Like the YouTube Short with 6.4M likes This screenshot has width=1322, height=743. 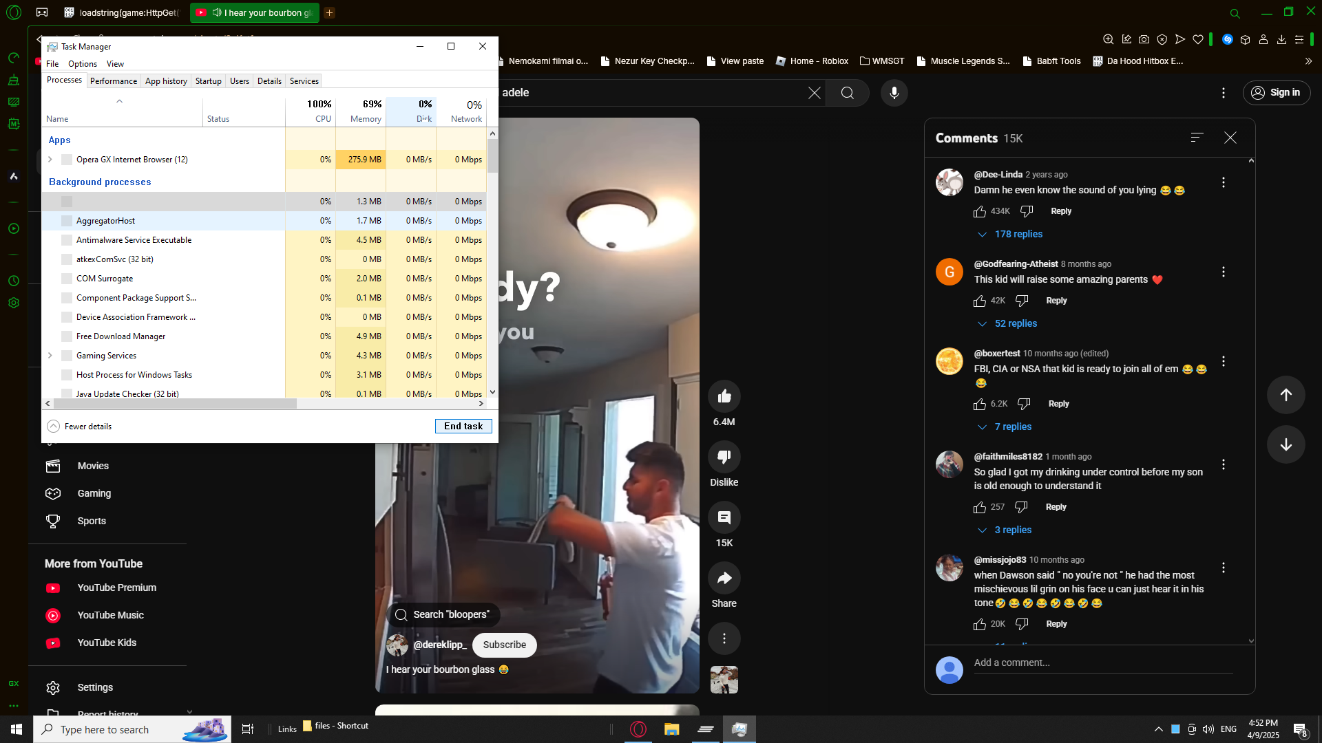pyautogui.click(x=724, y=396)
